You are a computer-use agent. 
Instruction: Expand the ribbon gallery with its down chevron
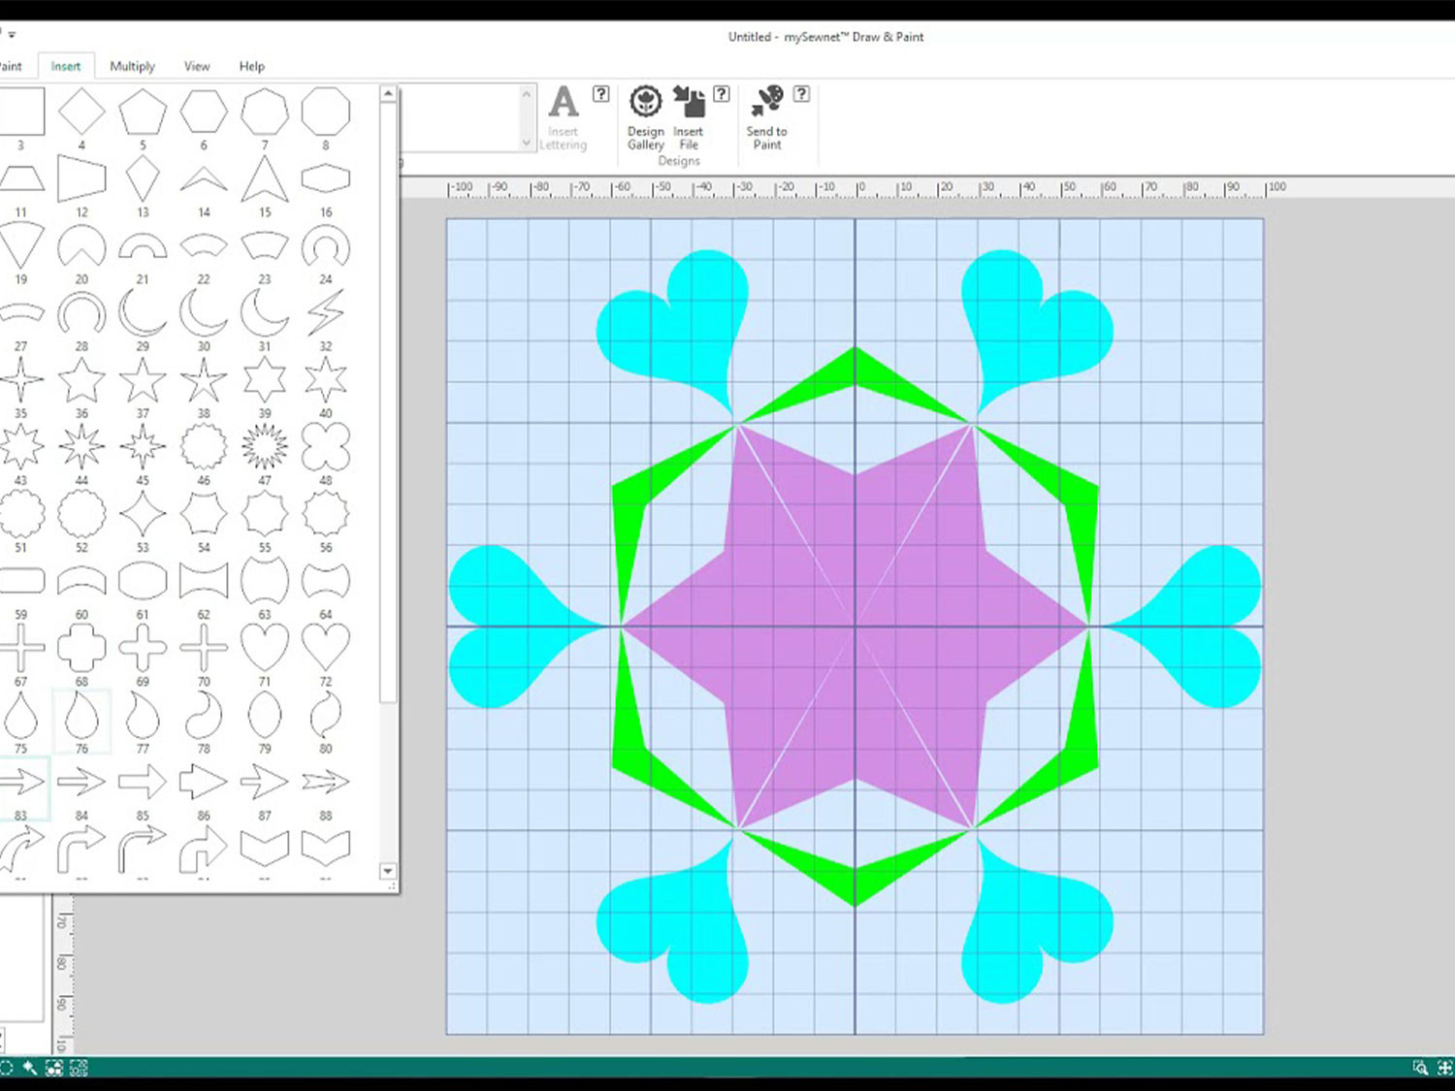[x=527, y=143]
